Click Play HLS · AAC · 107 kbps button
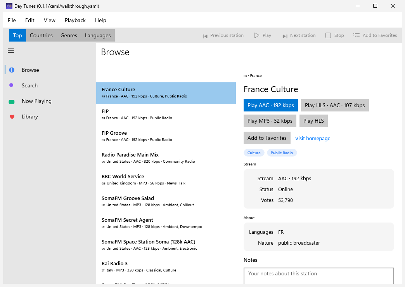 tap(335, 105)
